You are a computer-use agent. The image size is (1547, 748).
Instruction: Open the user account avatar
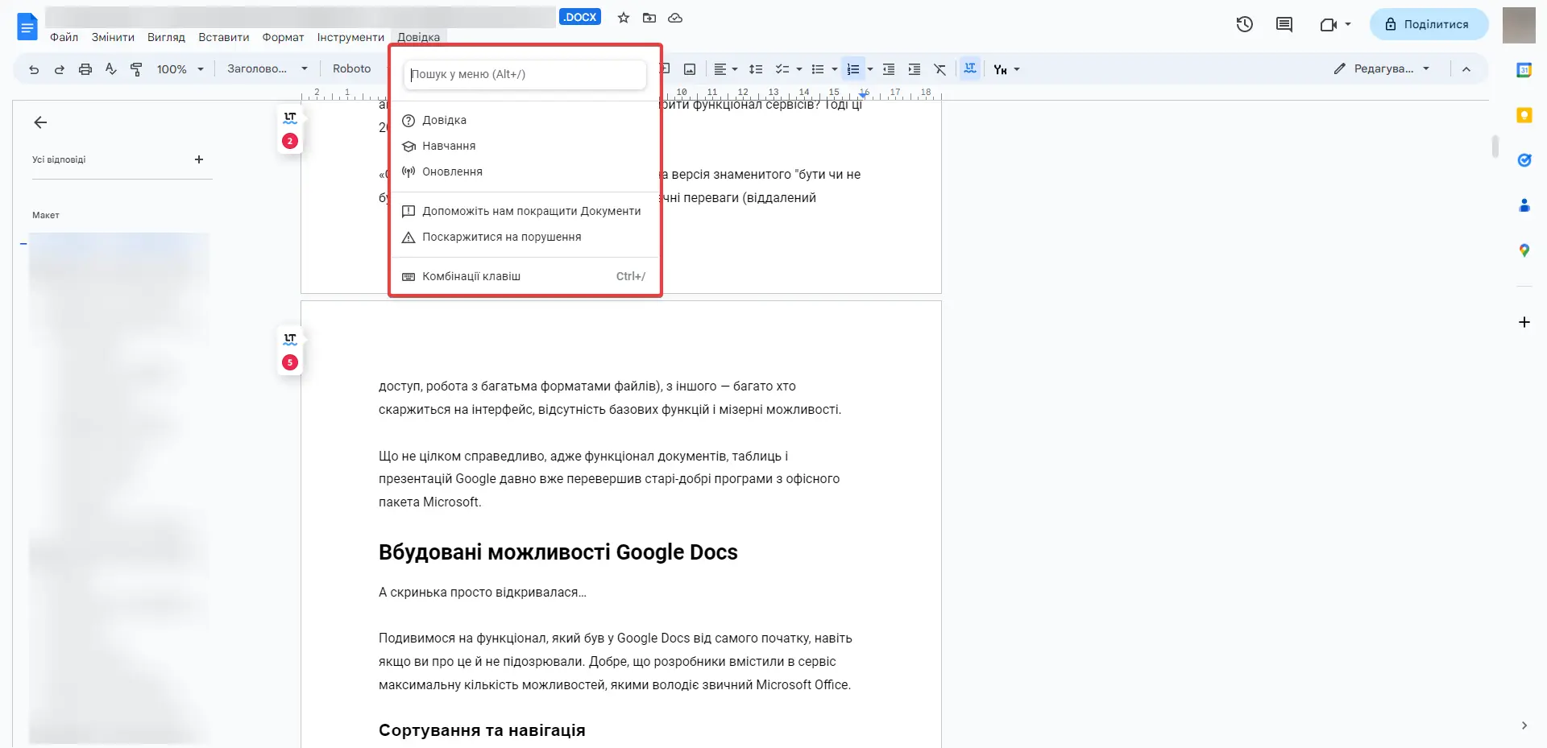pos(1519,25)
